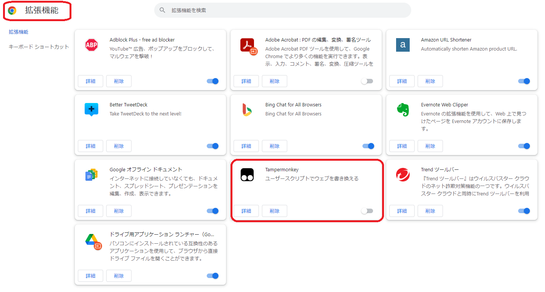Disable the Adblock Plus extension toggle
This screenshot has width=545, height=292.
point(212,81)
